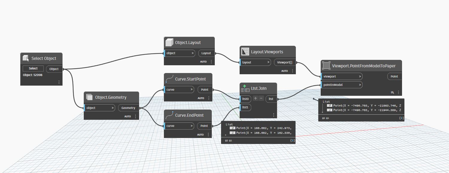The width and height of the screenshot is (449, 173).
Task: Expand the viewport input chevron
Action: point(360,76)
